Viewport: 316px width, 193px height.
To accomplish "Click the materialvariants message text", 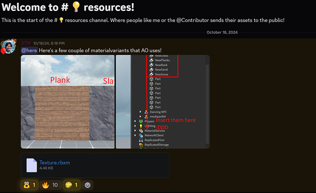I will (100, 50).
